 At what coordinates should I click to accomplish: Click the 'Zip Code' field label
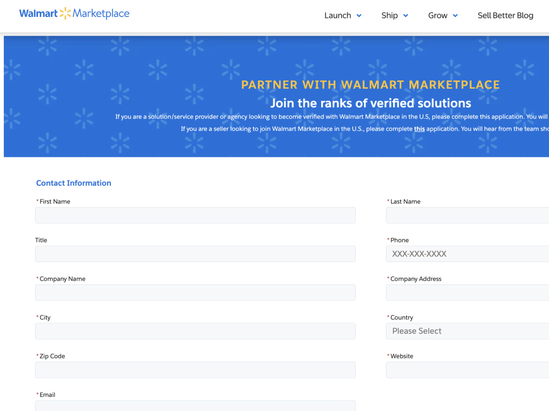[x=52, y=356]
